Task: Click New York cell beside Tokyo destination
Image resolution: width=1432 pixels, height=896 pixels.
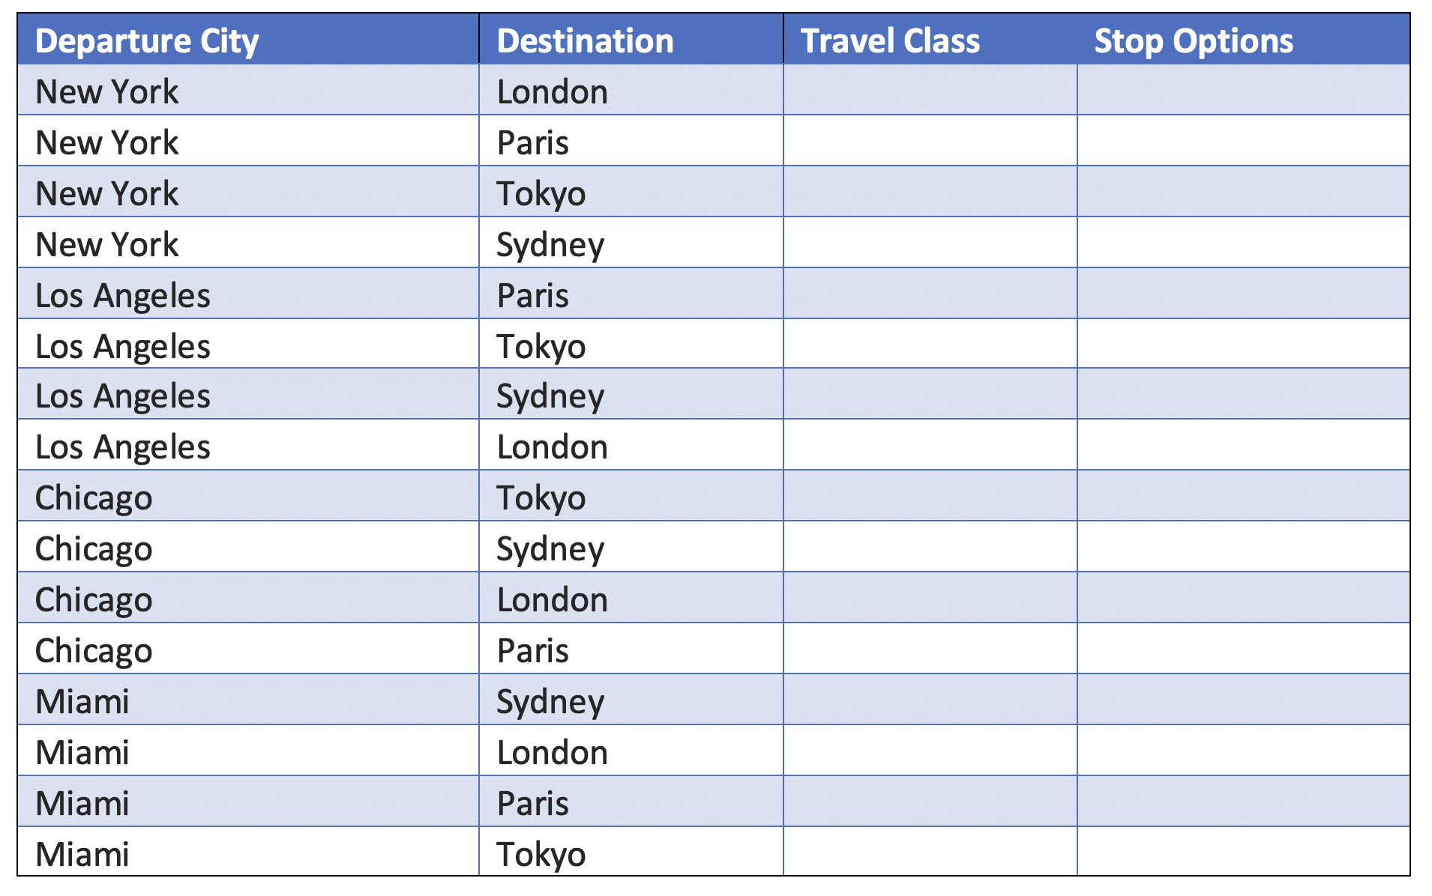Action: [x=107, y=193]
